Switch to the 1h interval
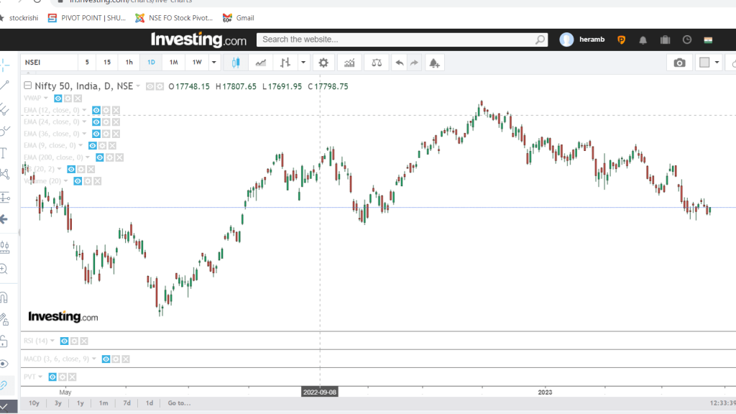 coord(129,63)
